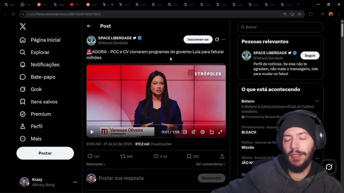Open the video in mini player
344x193 pixels.
(x=212, y=132)
